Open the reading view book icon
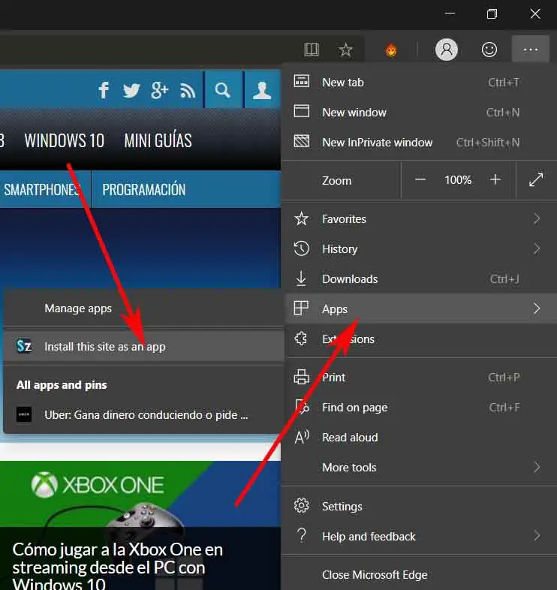Viewport: 557px width, 590px height. 312,50
